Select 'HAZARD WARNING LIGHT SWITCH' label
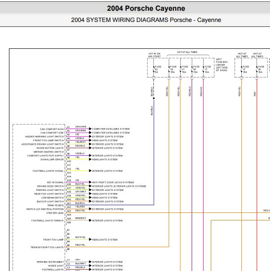The height and width of the screenshot is (271, 270). coord(44,137)
